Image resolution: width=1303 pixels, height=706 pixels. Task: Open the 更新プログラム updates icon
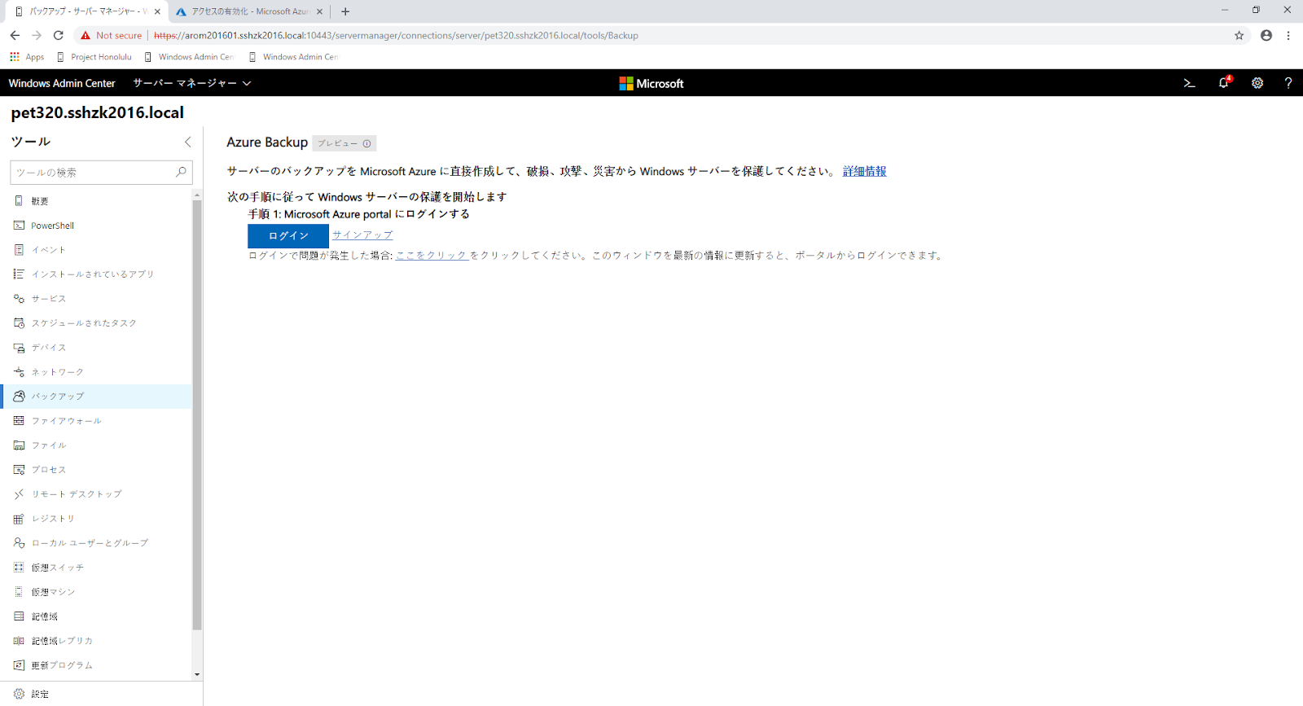coord(19,665)
